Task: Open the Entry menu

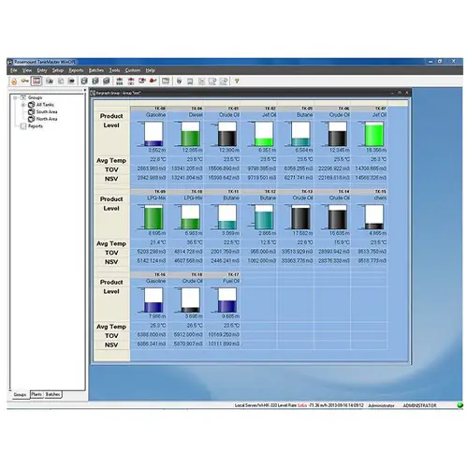Action: pyautogui.click(x=42, y=70)
